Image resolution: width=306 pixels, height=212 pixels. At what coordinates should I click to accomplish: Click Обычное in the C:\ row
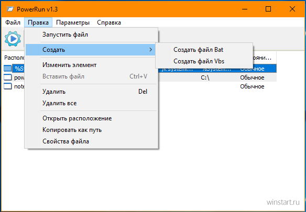pyautogui.click(x=252, y=77)
